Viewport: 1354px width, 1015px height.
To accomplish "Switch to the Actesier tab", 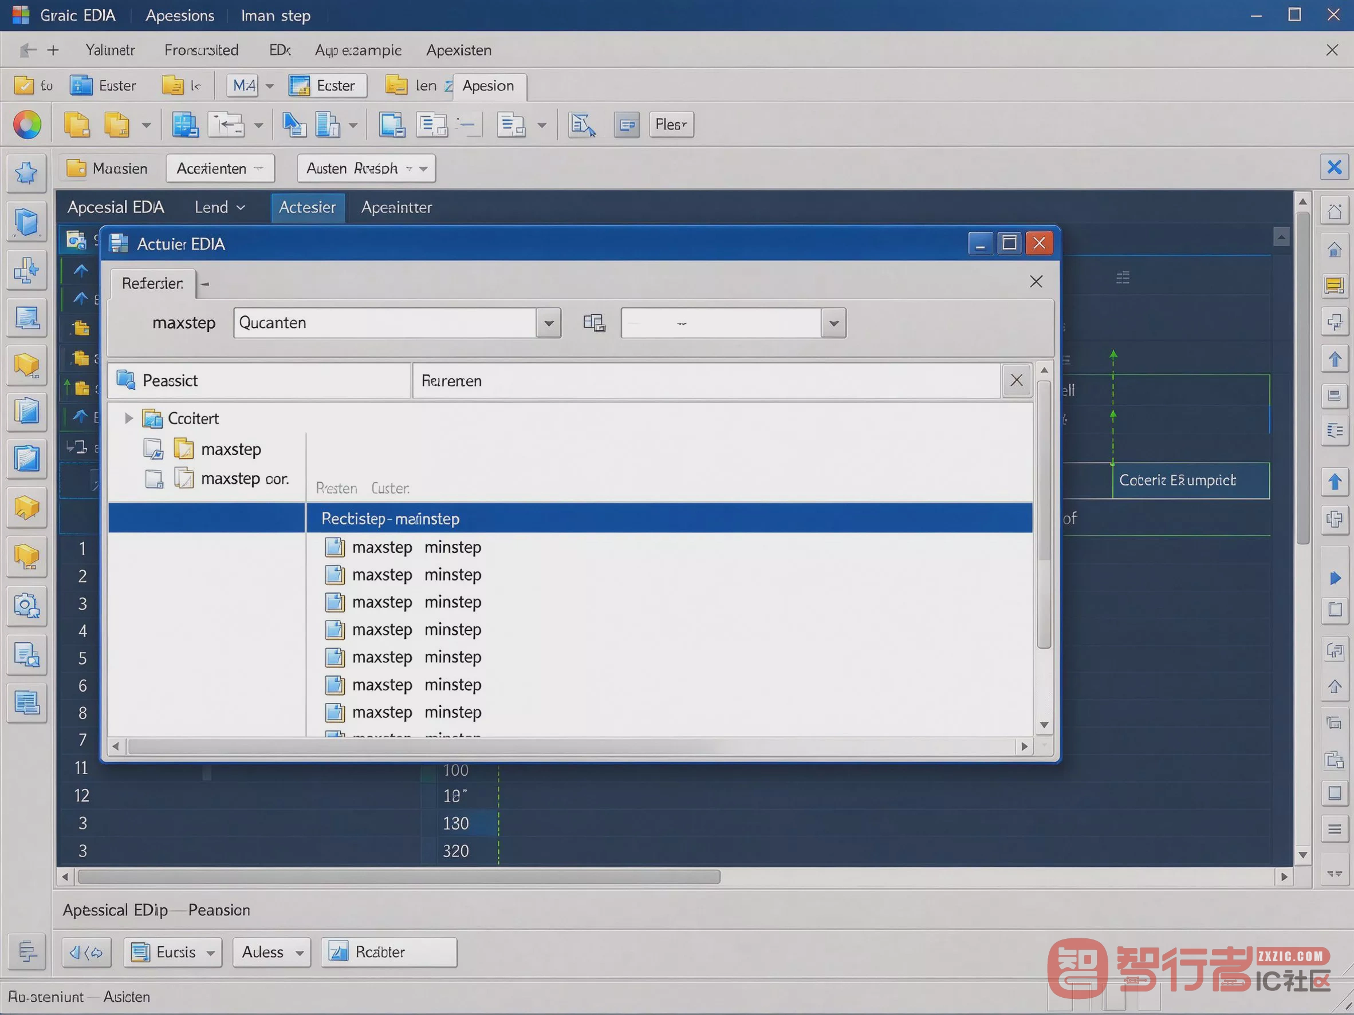I will (307, 207).
